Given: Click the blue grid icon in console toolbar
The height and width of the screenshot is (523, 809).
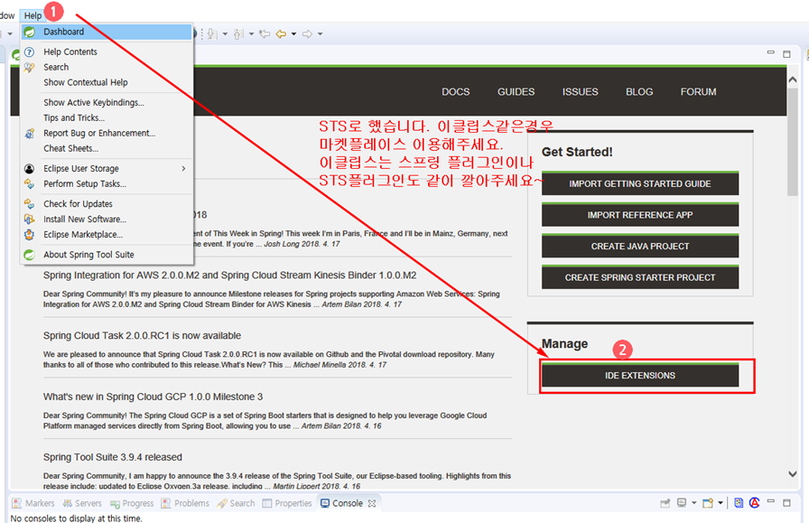Looking at the screenshot, I should (739, 503).
